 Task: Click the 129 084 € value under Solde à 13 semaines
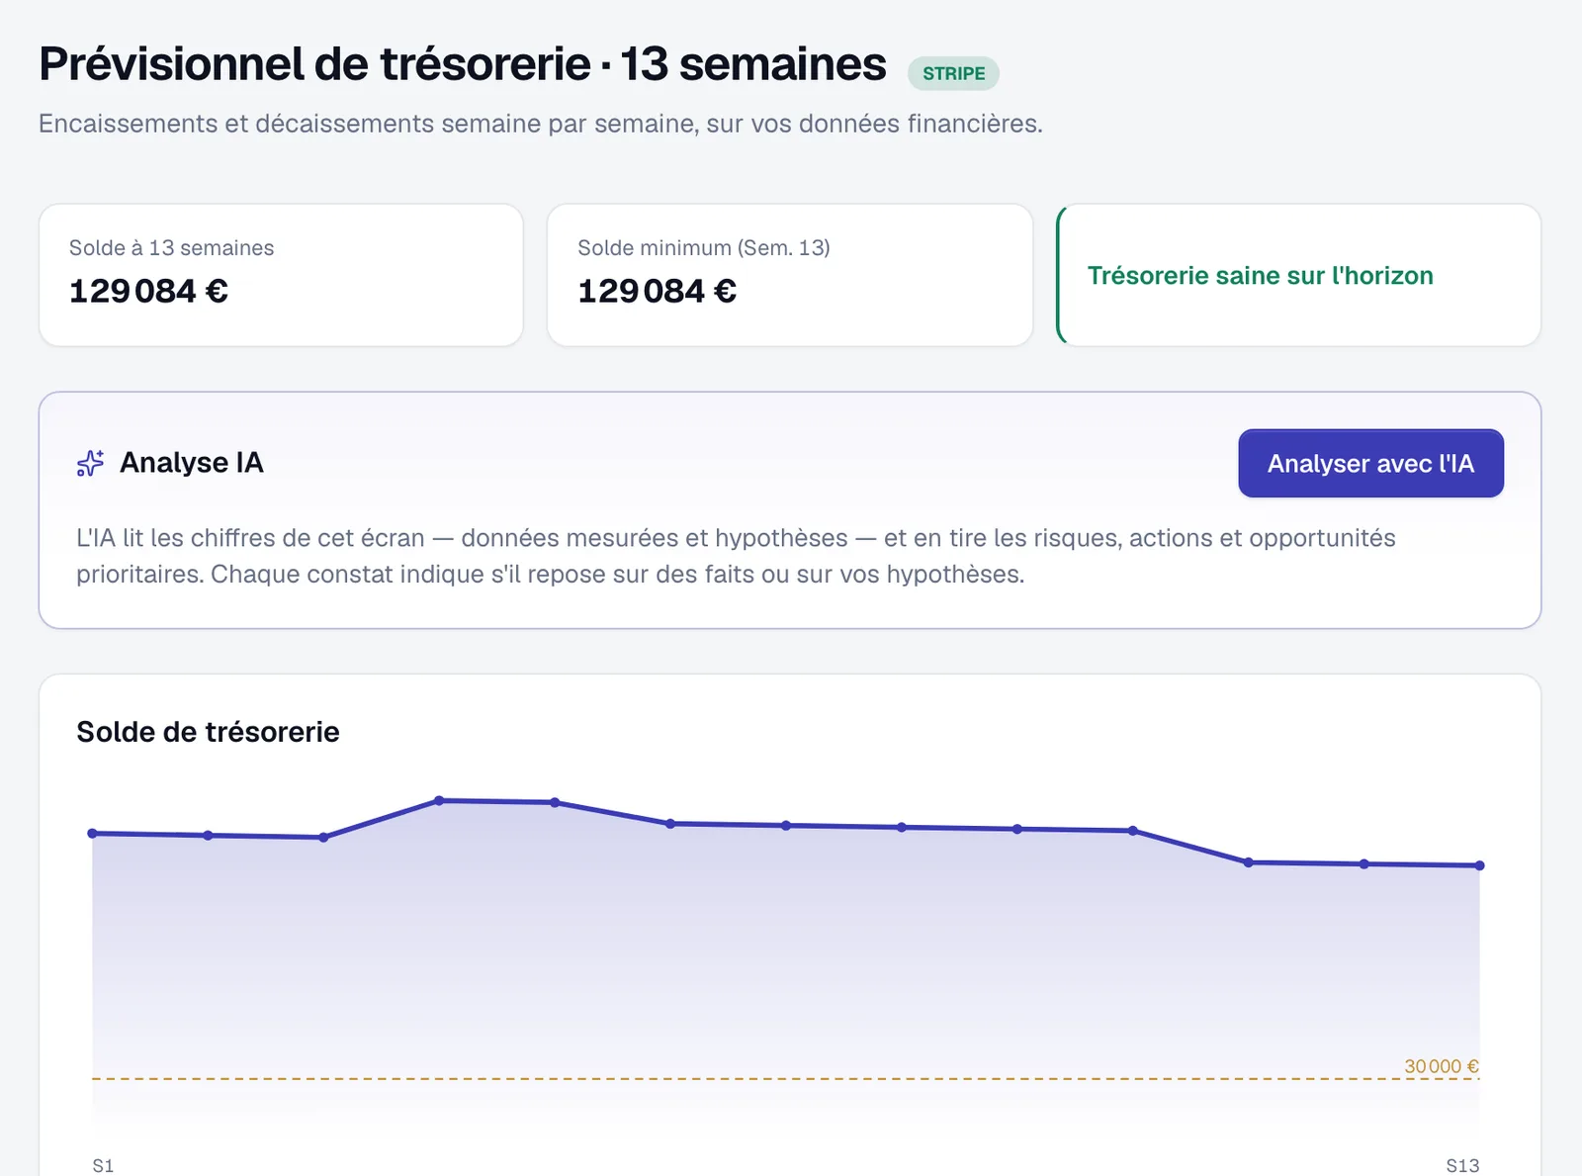coord(148,291)
